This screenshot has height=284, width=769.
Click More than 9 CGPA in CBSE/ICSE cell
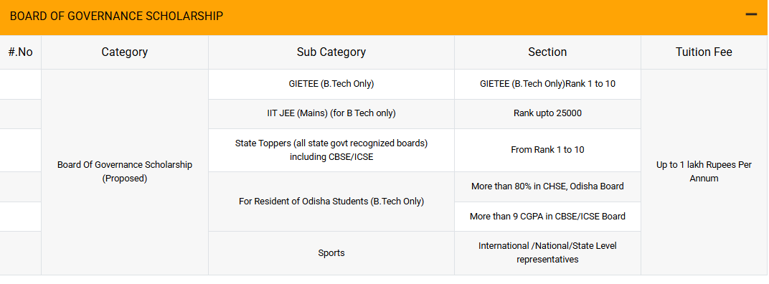pos(547,217)
